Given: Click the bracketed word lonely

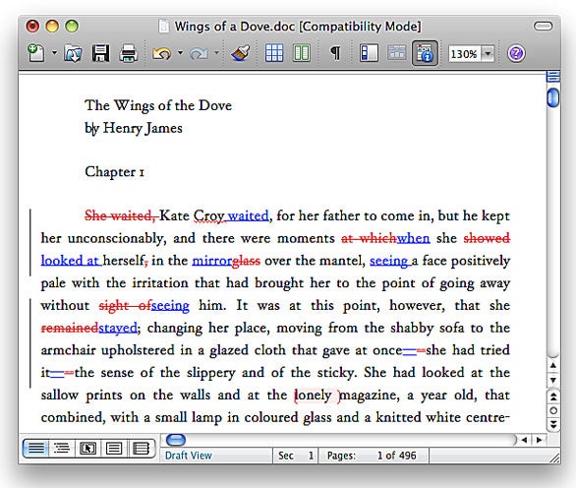Looking at the screenshot, I should click(x=314, y=396).
